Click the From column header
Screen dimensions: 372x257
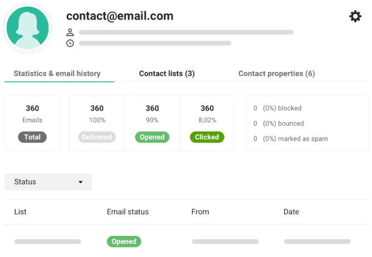[x=200, y=211]
